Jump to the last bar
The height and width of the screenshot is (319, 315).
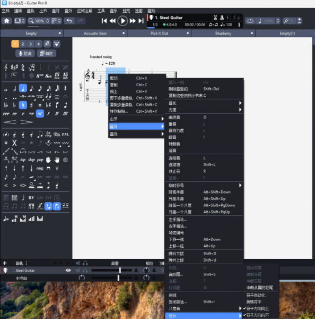point(141,21)
